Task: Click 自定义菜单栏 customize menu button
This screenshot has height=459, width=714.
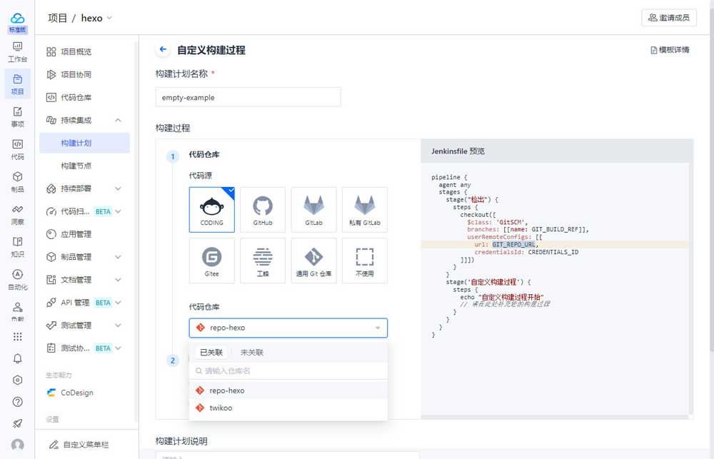Action: 79,445
